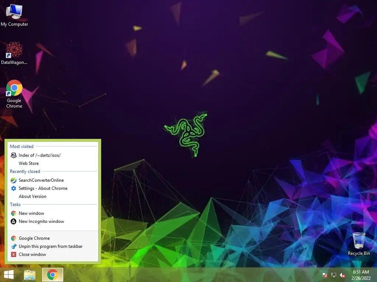Reopen the About Version page
This screenshot has width=377, height=282.
(53, 196)
